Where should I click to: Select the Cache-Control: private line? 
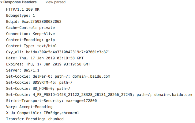(31, 28)
